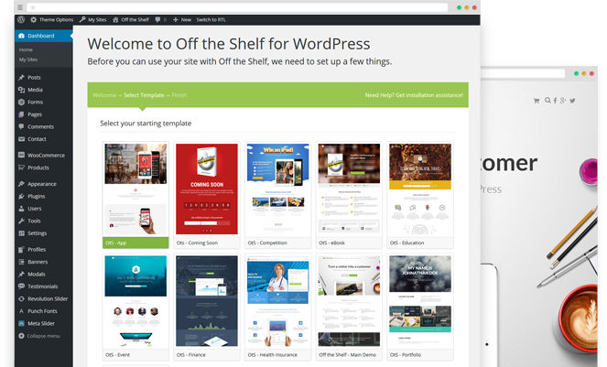Go to Home under Dashboard

pos(26,49)
